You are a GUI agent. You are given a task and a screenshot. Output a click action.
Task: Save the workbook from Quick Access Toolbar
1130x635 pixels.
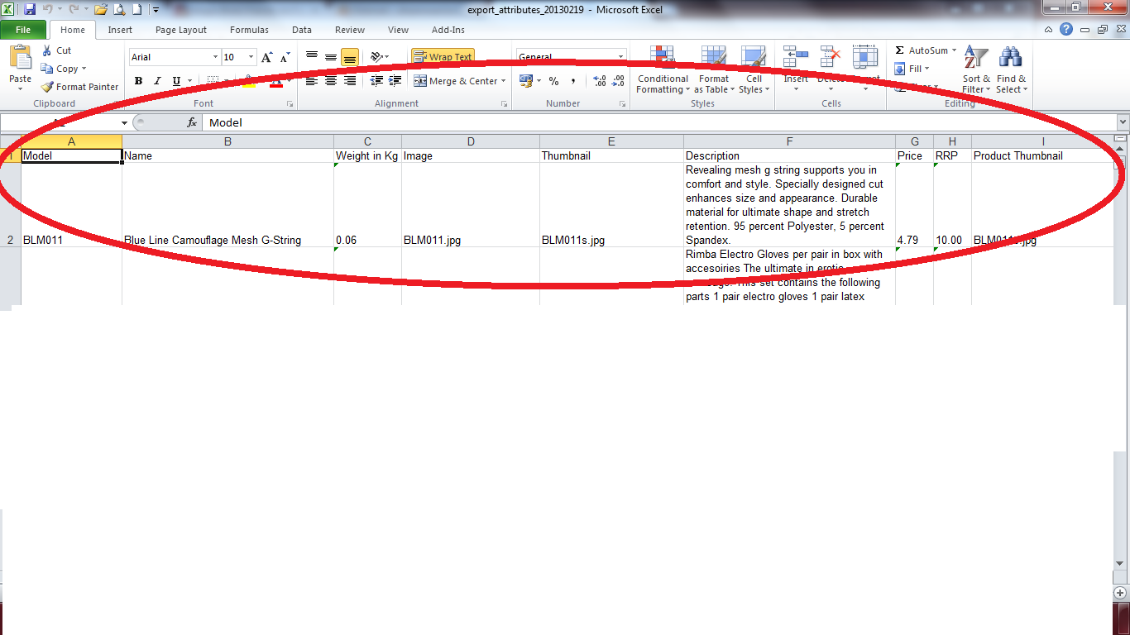point(30,10)
